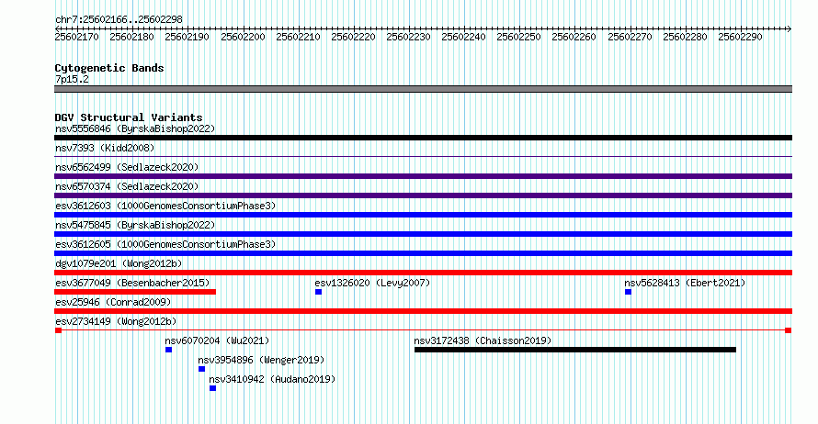The height and width of the screenshot is (424, 818).
Task: Click ruler position 25602260
Action: click(574, 37)
